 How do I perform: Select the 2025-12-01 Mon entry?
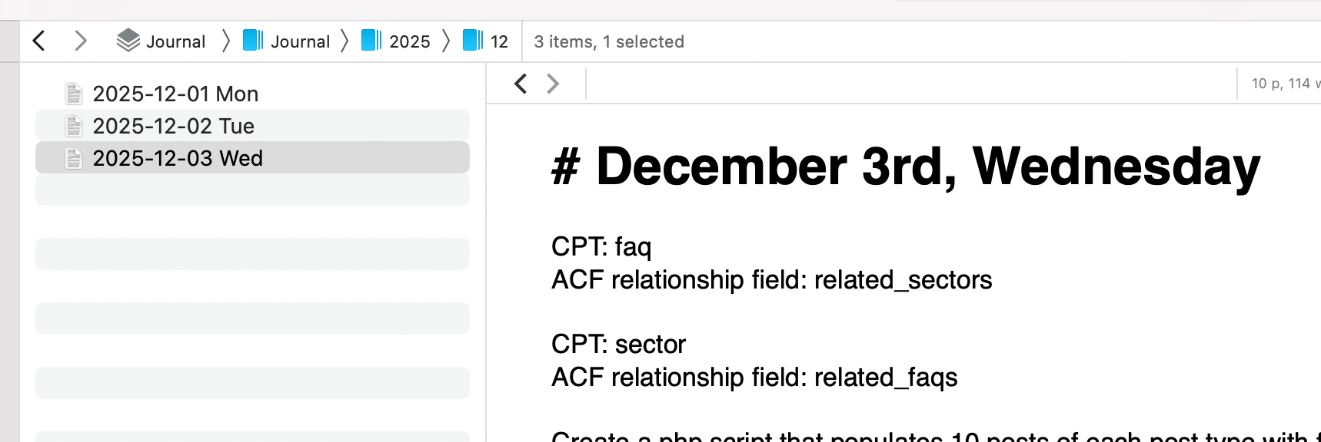175,94
